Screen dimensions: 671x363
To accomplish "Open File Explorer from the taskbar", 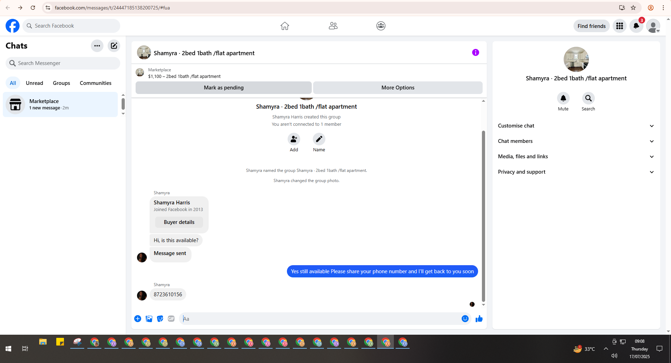I will pos(43,342).
